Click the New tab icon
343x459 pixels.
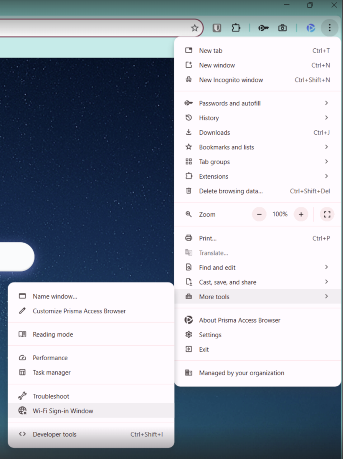[x=189, y=50]
